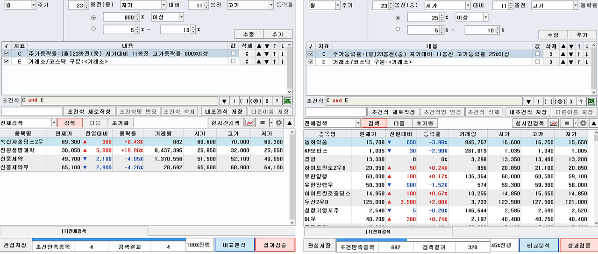Open gear settings in the left panel toolbar
This screenshot has height=254, width=598.
point(279,123)
